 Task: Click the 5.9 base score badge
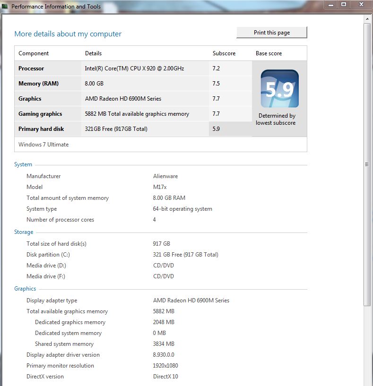279,89
